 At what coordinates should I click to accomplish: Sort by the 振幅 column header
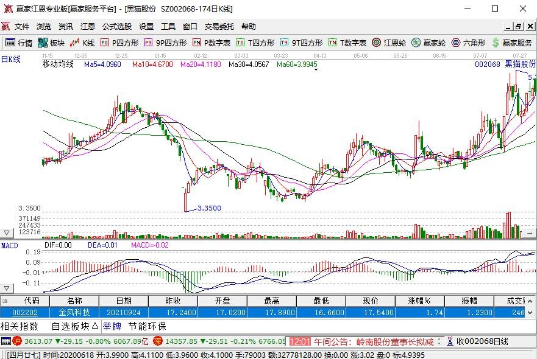(469, 301)
